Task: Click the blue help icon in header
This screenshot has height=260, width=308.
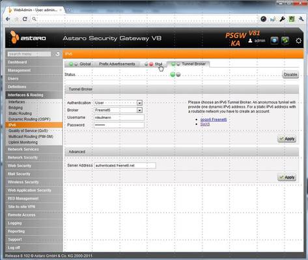Action: tap(274, 40)
